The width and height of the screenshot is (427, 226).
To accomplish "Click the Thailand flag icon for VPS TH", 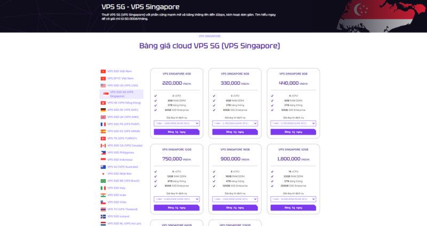I will [103, 209].
